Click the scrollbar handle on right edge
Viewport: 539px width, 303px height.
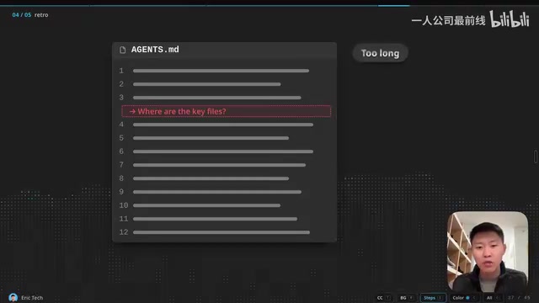(536, 157)
